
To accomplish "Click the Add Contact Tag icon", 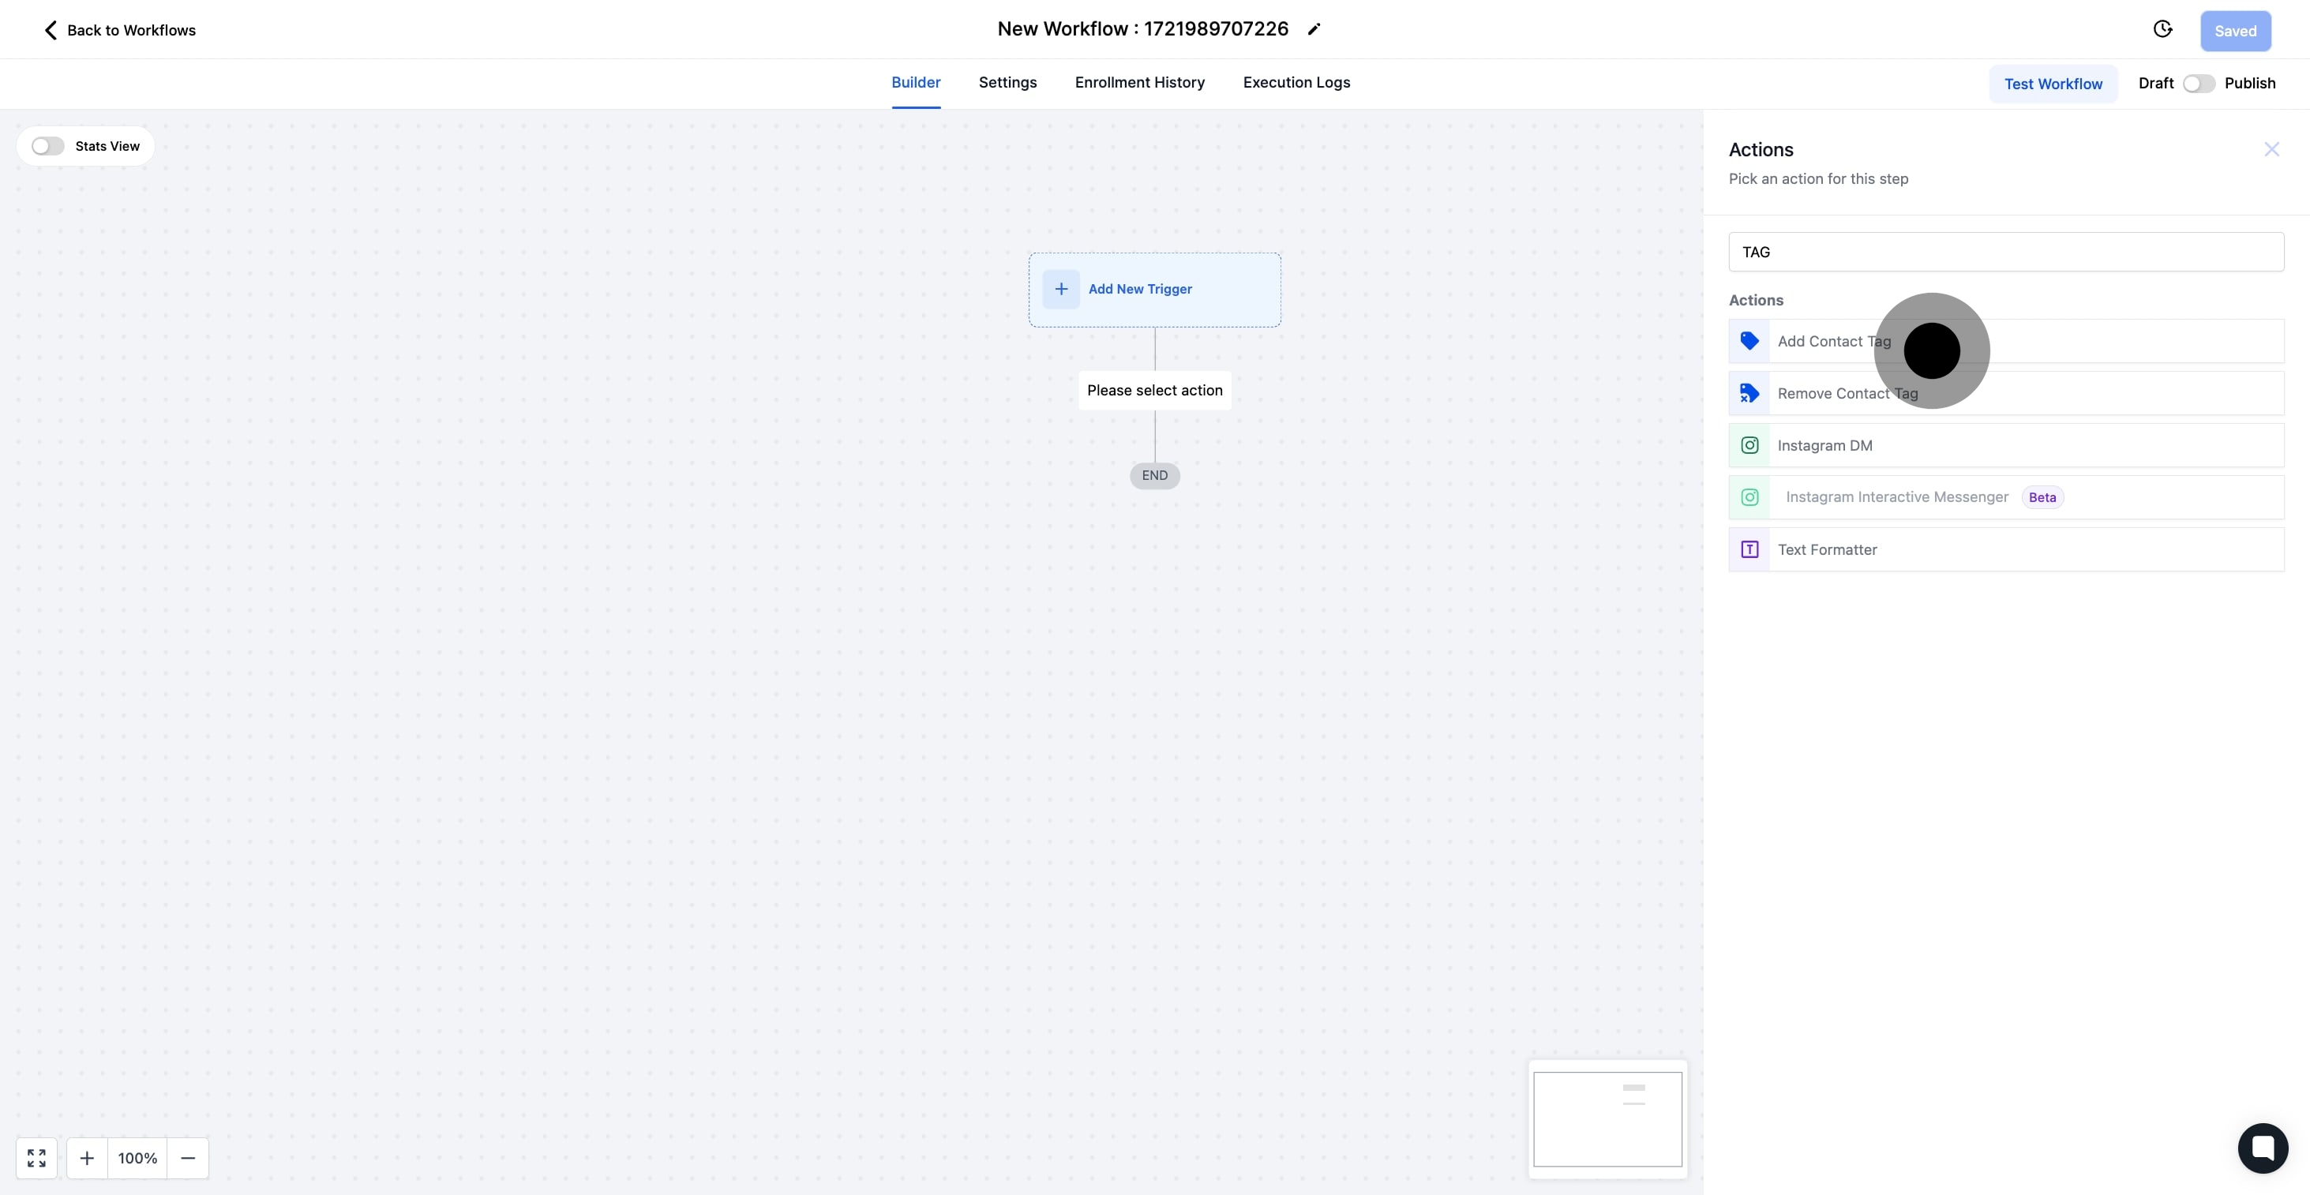I will [x=1749, y=342].
